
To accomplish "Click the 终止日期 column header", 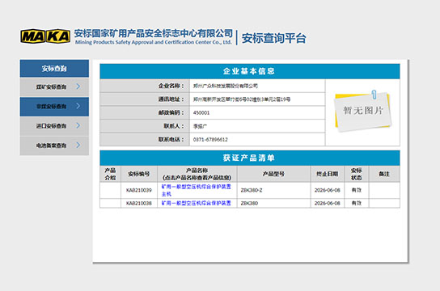I will pos(328,174).
